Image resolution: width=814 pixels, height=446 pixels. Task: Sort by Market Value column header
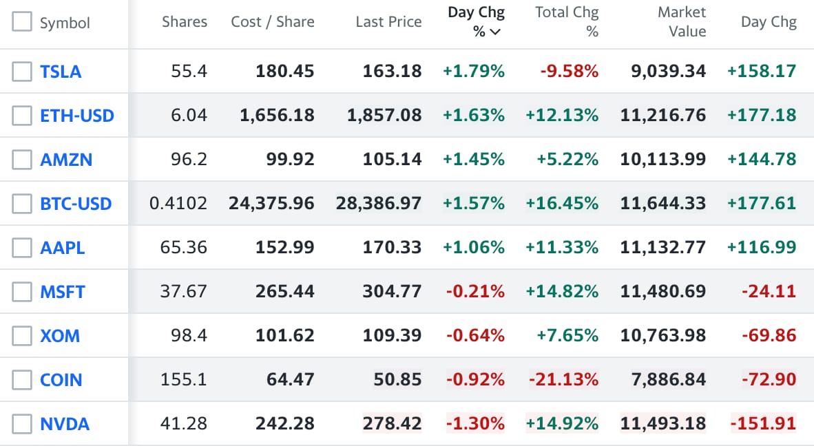681,21
